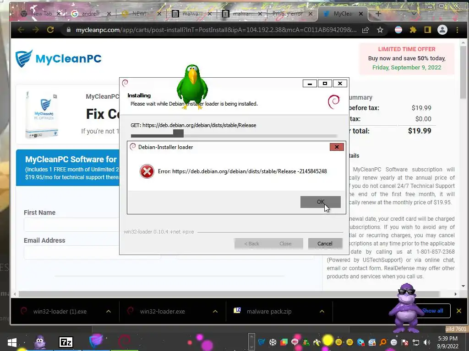Click Show all downloads
This screenshot has width=469, height=351.
coord(433,311)
